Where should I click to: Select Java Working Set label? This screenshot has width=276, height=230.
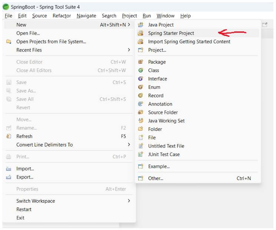(166, 121)
